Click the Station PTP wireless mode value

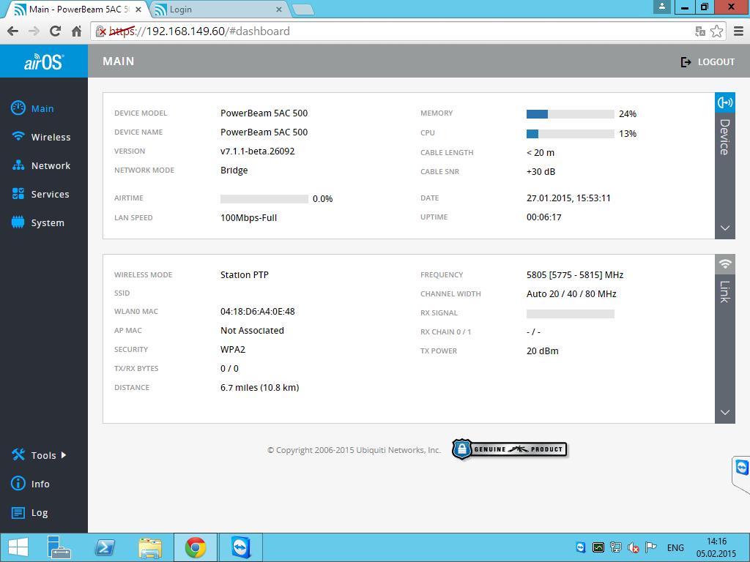(245, 275)
